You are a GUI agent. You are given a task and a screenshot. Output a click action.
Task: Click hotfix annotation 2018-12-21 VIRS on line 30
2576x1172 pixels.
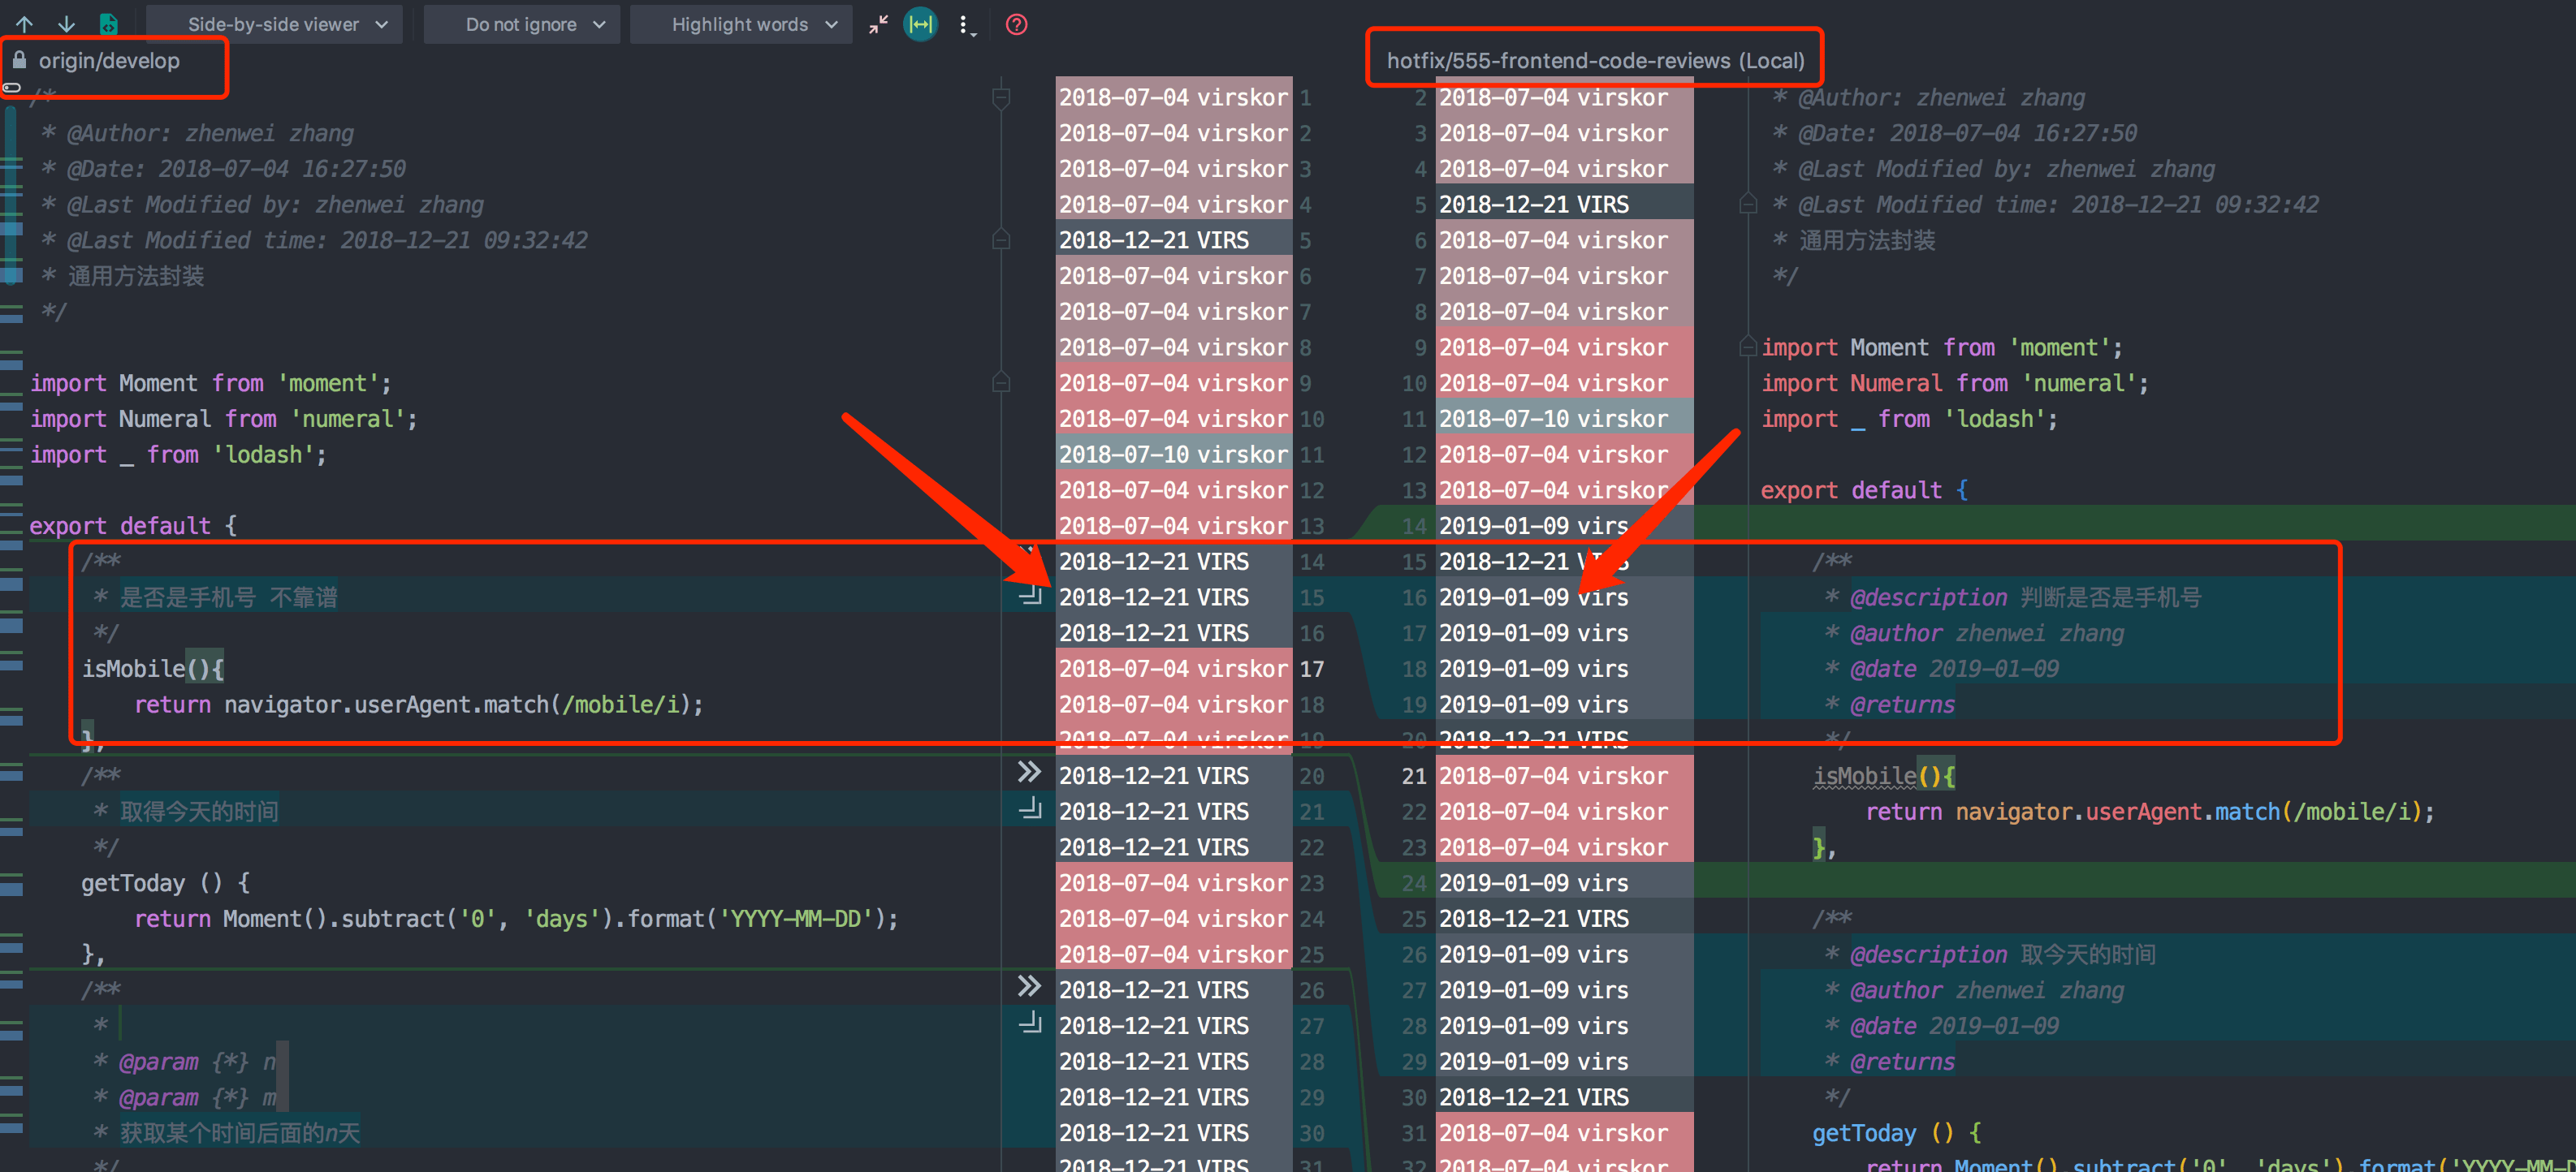point(1564,1097)
